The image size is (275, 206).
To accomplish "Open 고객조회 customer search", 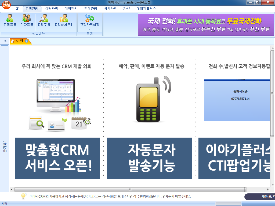I will tap(44, 20).
